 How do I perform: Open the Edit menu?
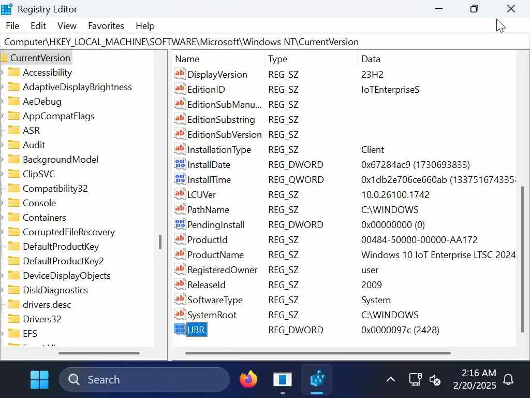(x=38, y=26)
